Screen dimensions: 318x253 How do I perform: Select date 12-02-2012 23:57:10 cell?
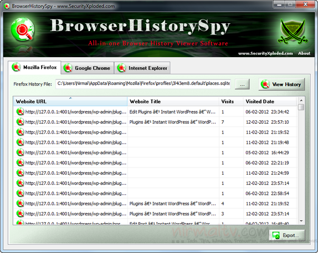pos(267,122)
